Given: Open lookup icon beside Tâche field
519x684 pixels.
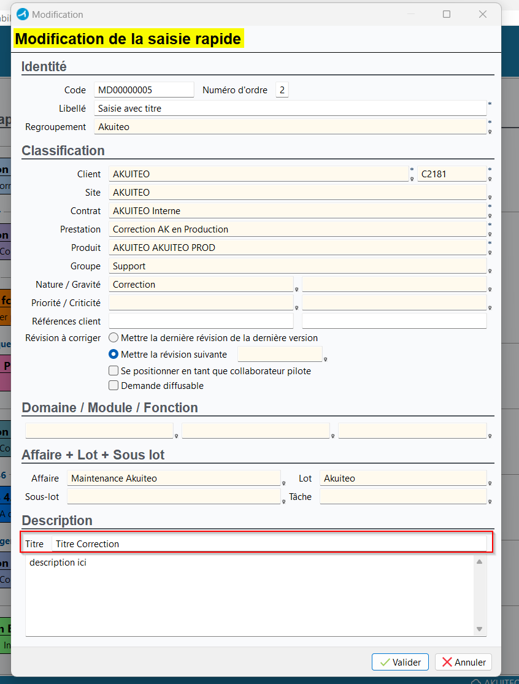Looking at the screenshot, I should [x=490, y=502].
